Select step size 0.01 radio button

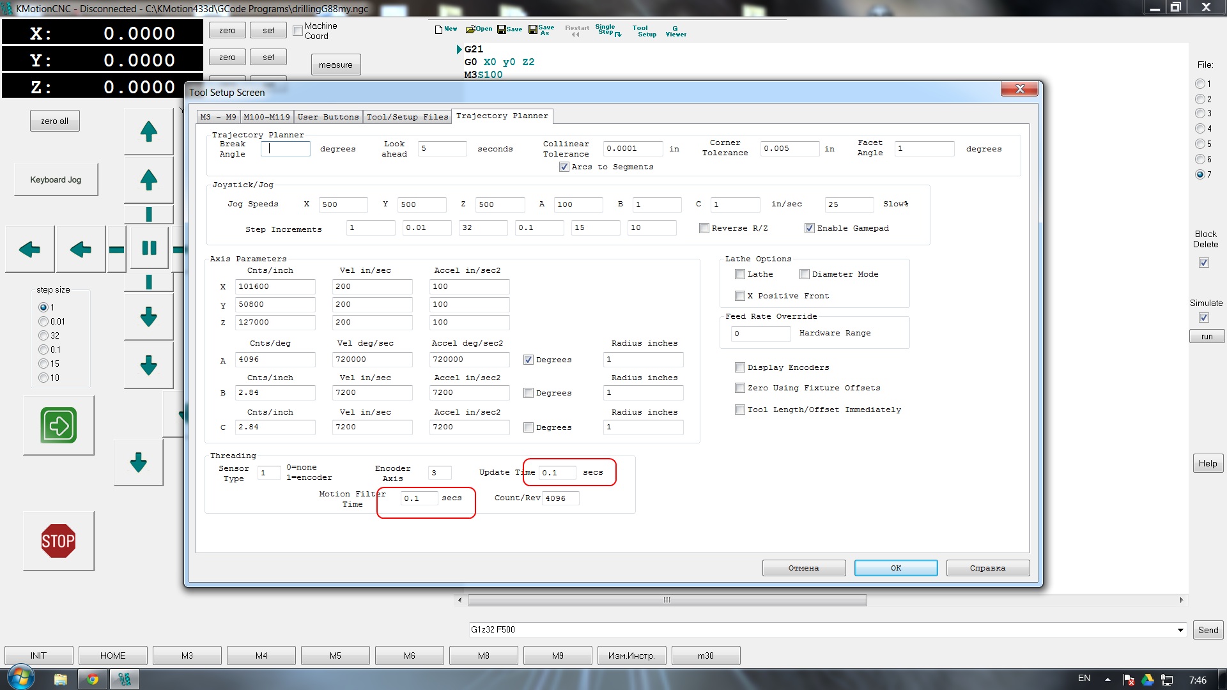(43, 321)
